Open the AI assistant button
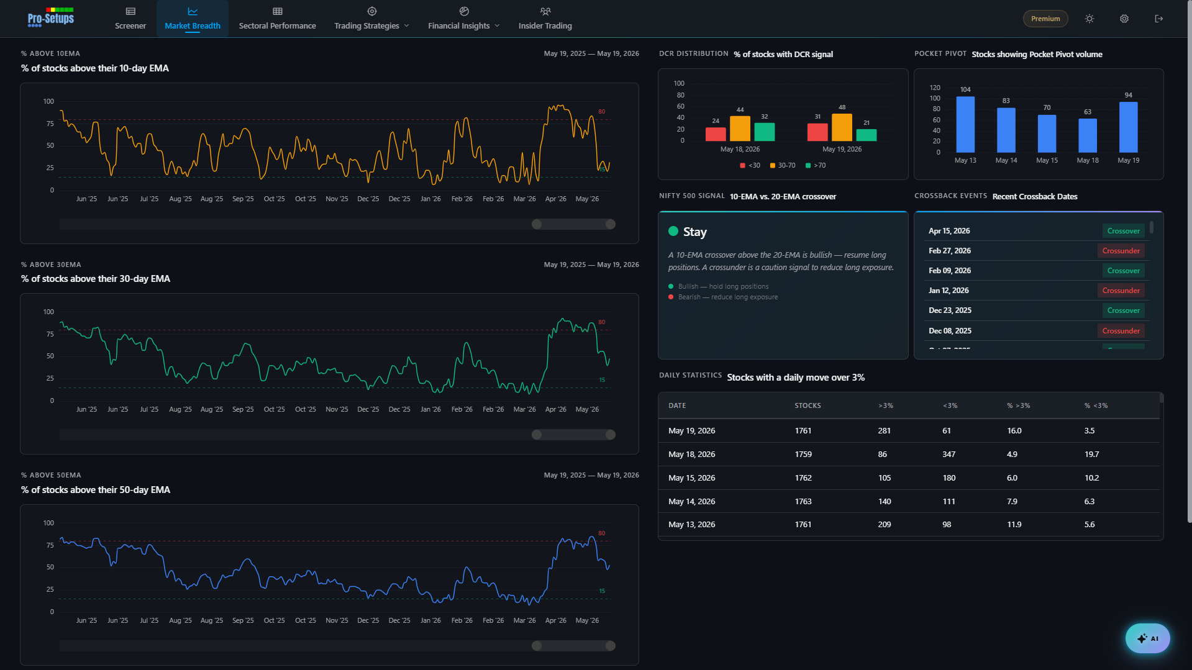The height and width of the screenshot is (670, 1192). click(1147, 638)
